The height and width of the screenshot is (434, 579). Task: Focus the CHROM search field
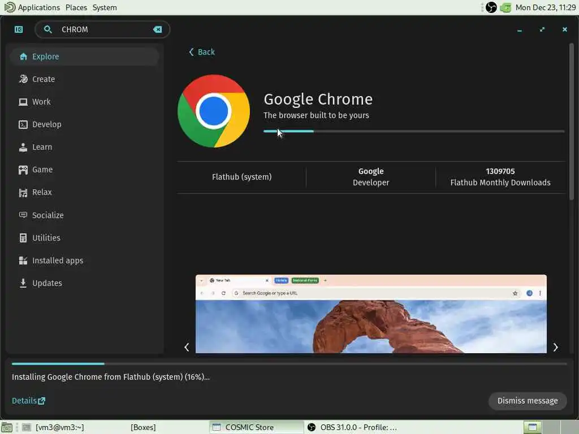102,29
